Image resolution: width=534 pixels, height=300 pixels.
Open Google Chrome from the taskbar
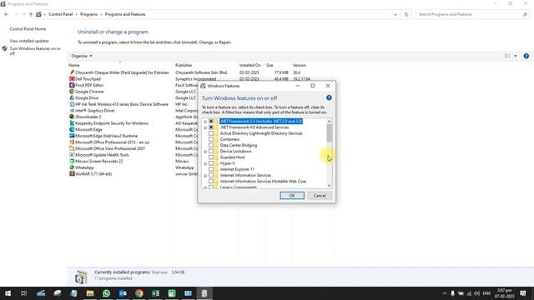pyautogui.click(x=139, y=293)
